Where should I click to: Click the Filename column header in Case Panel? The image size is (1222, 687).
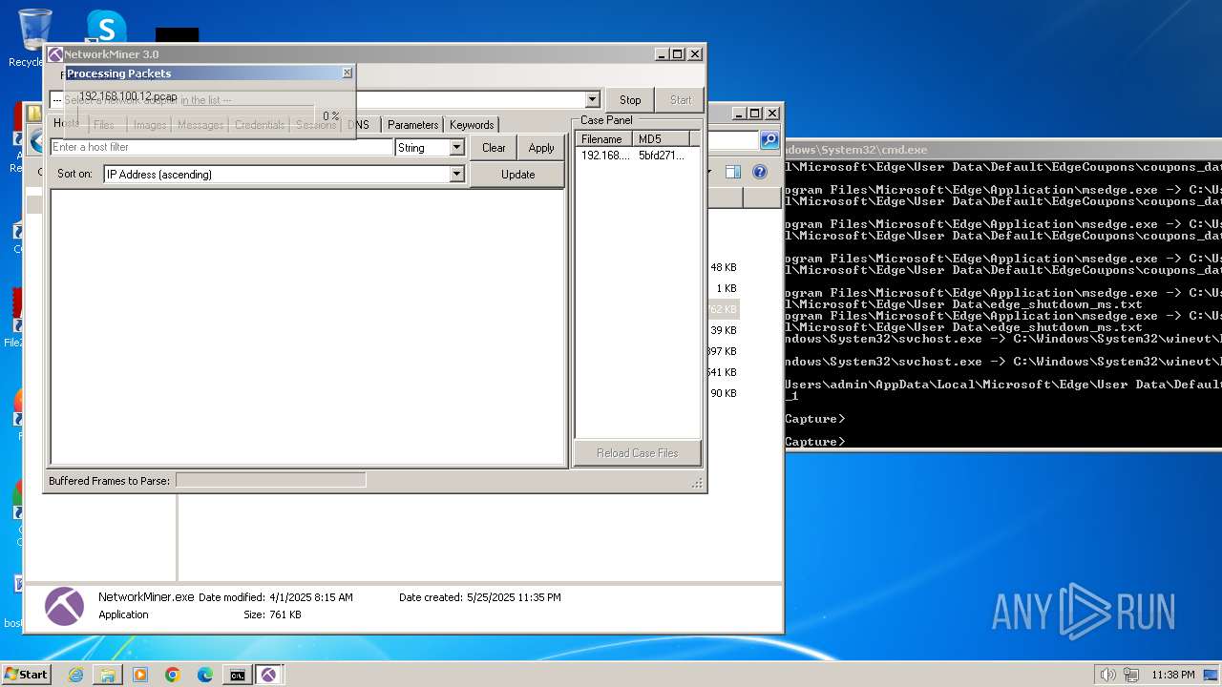pyautogui.click(x=603, y=139)
